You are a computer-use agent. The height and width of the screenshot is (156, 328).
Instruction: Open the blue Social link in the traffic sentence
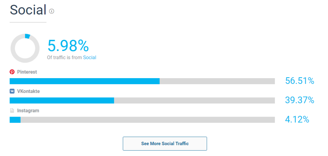point(90,58)
